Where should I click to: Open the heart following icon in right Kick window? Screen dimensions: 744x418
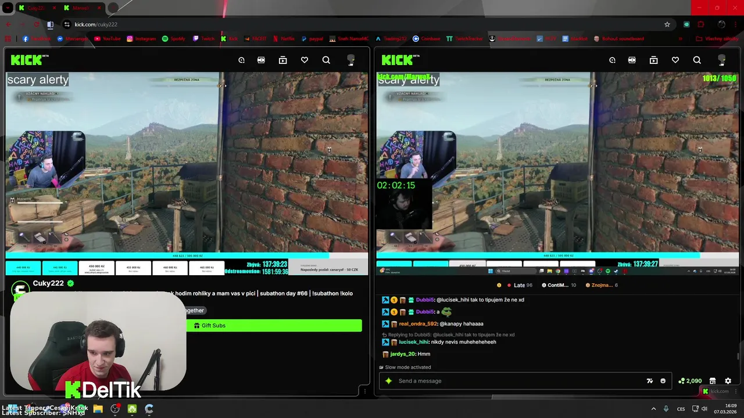point(675,60)
